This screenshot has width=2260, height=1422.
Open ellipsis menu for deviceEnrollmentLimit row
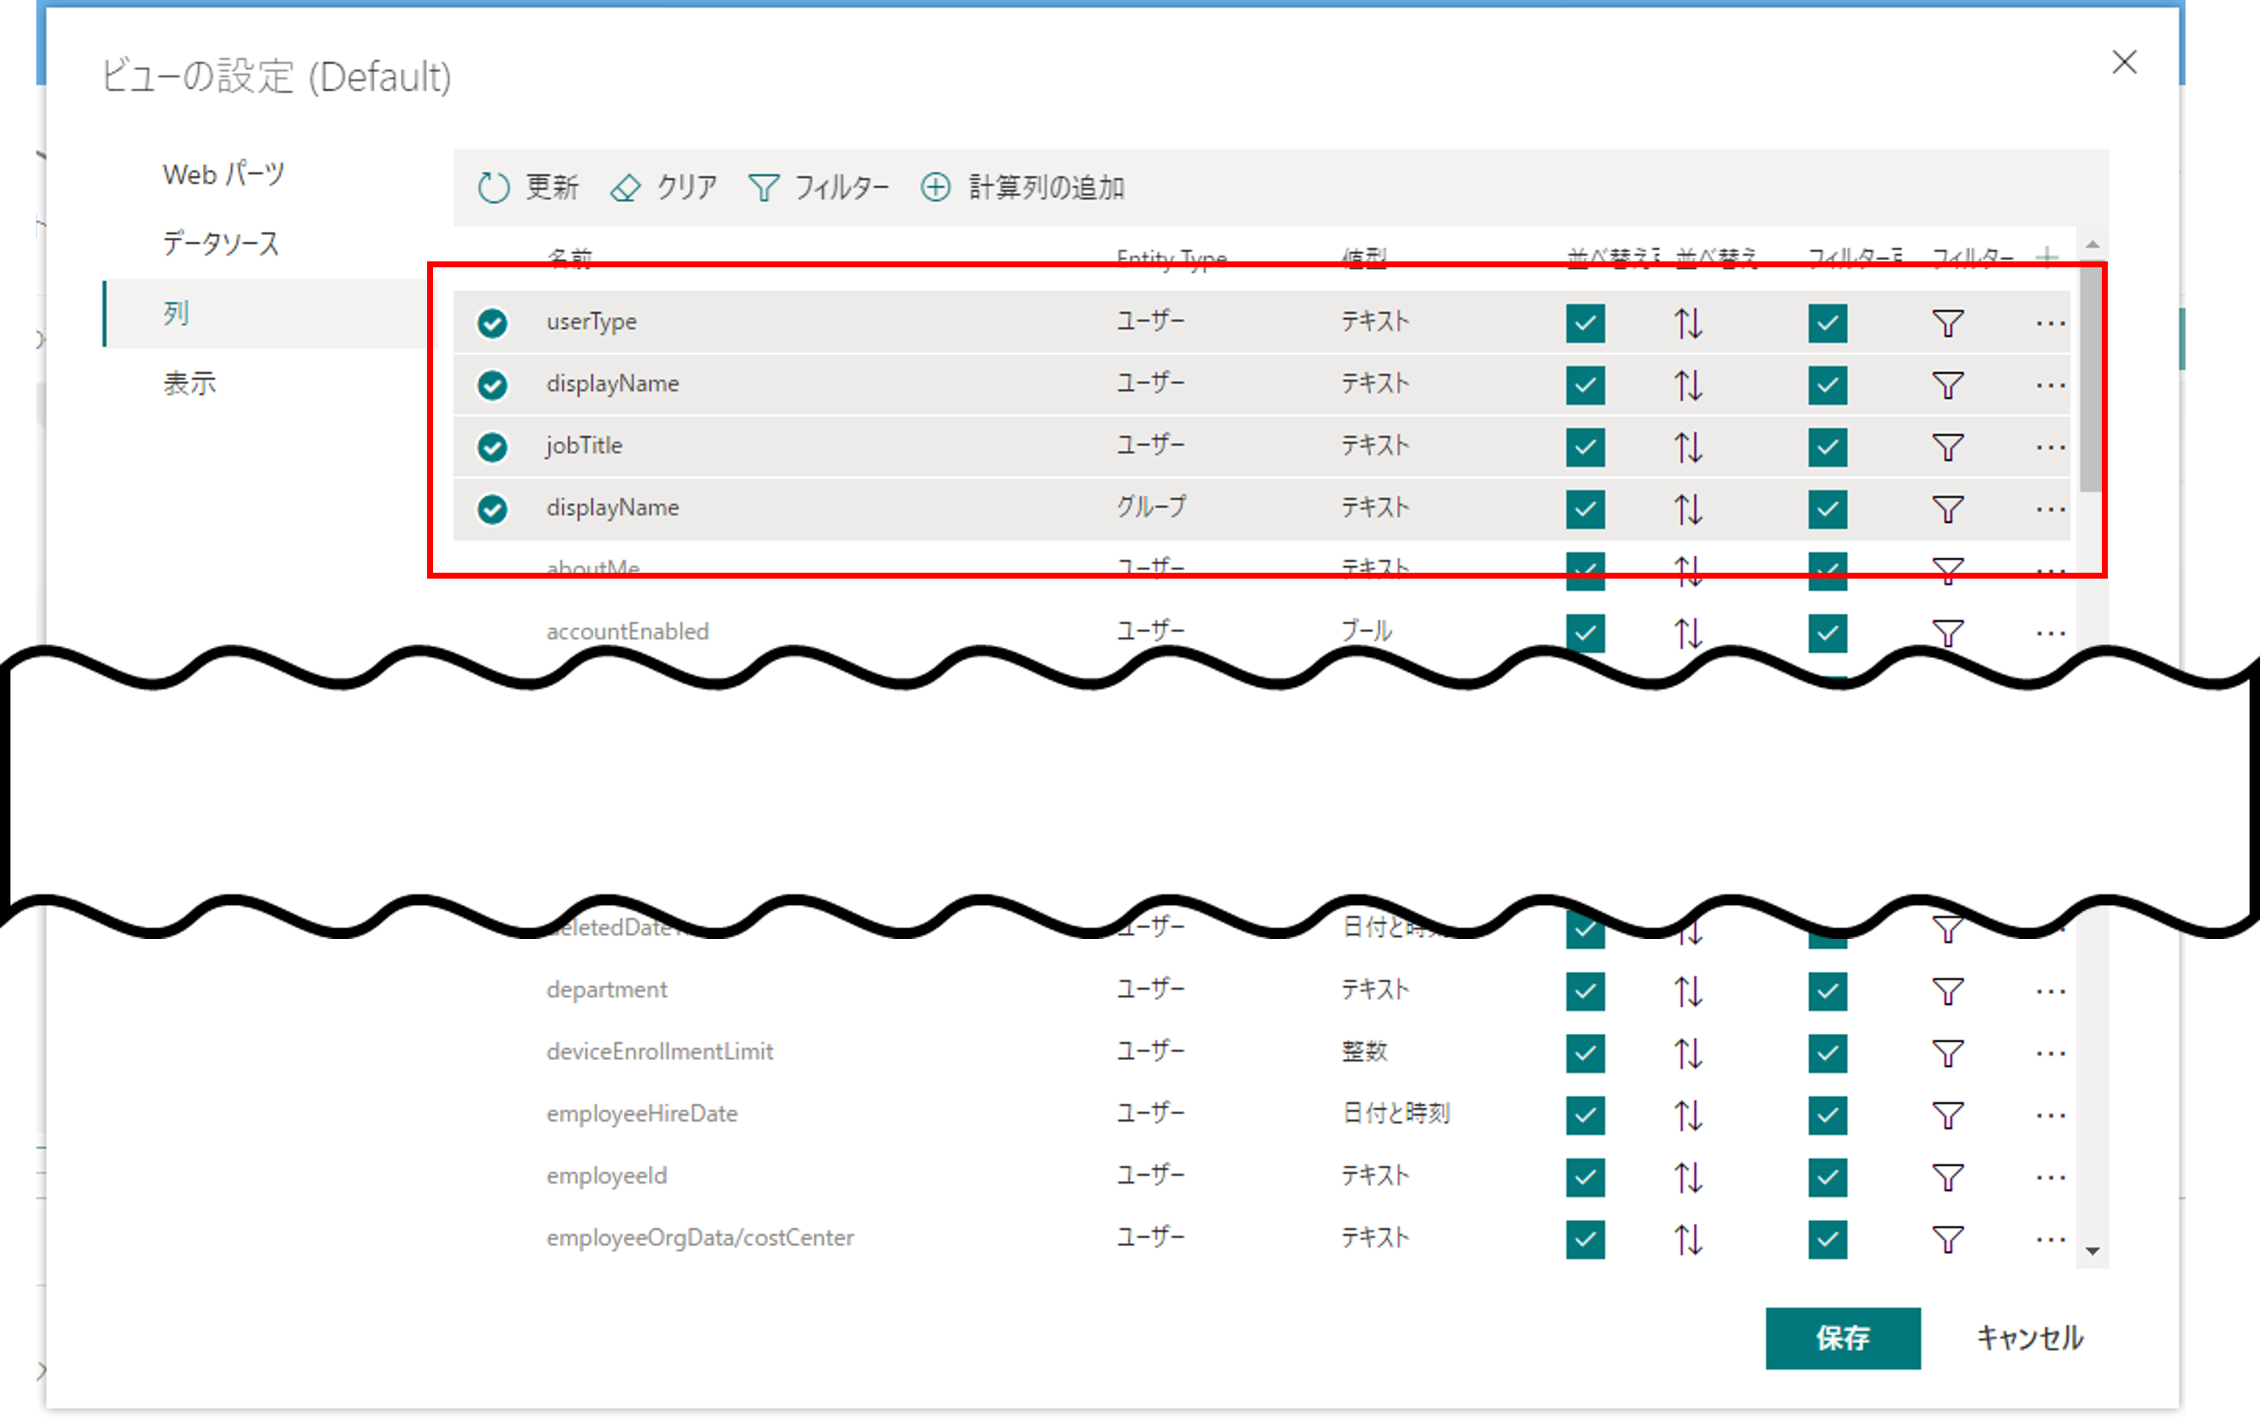pos(2049,1053)
